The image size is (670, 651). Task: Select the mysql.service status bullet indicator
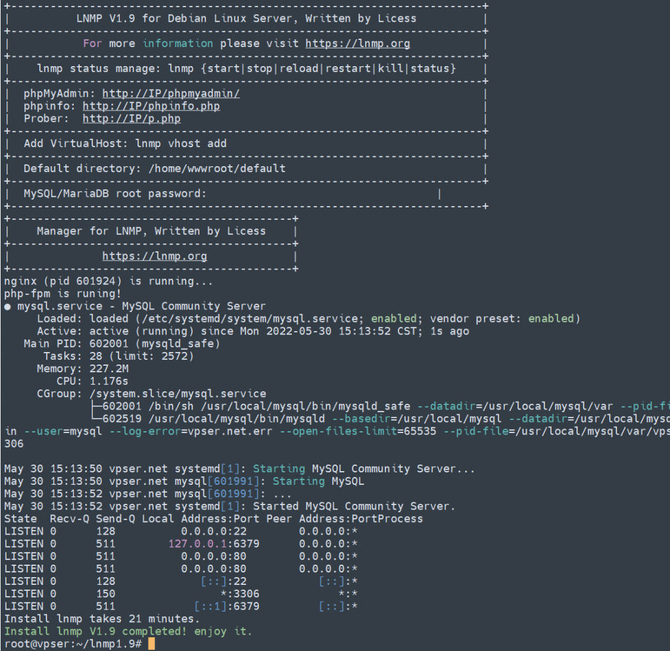[7, 306]
